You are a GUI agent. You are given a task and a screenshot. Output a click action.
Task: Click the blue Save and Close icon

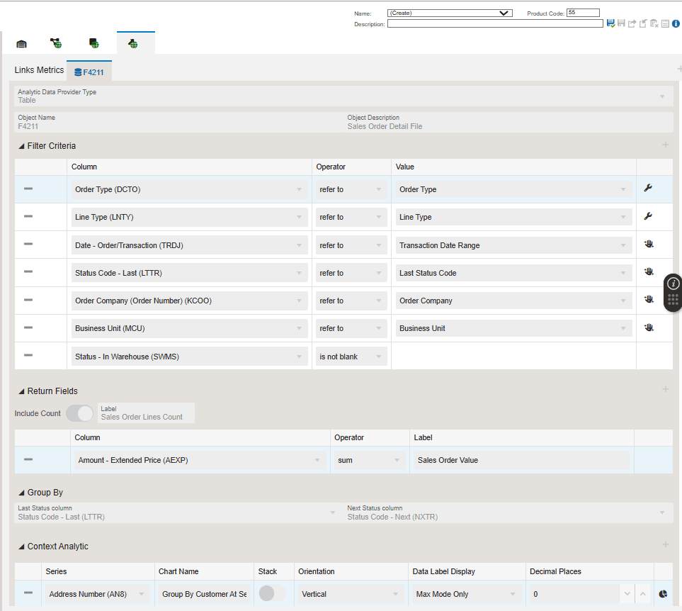tap(610, 23)
